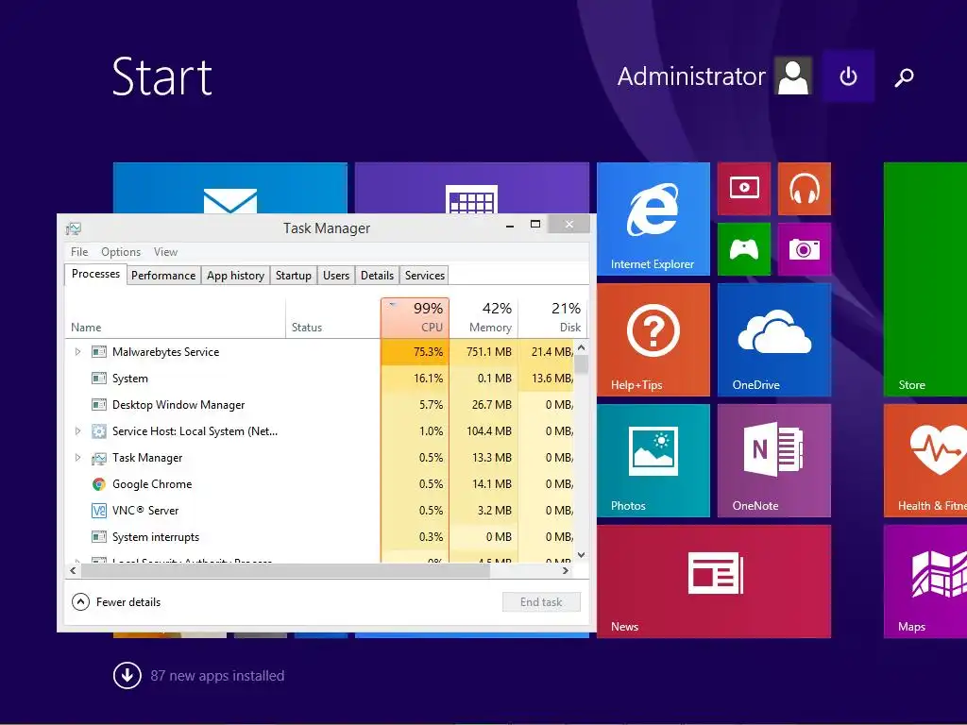Select the Processes tab

pos(95,274)
